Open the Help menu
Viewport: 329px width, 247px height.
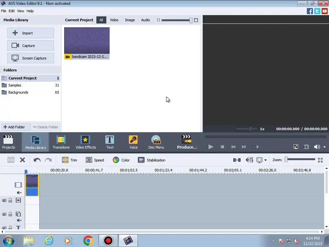[x=30, y=11]
